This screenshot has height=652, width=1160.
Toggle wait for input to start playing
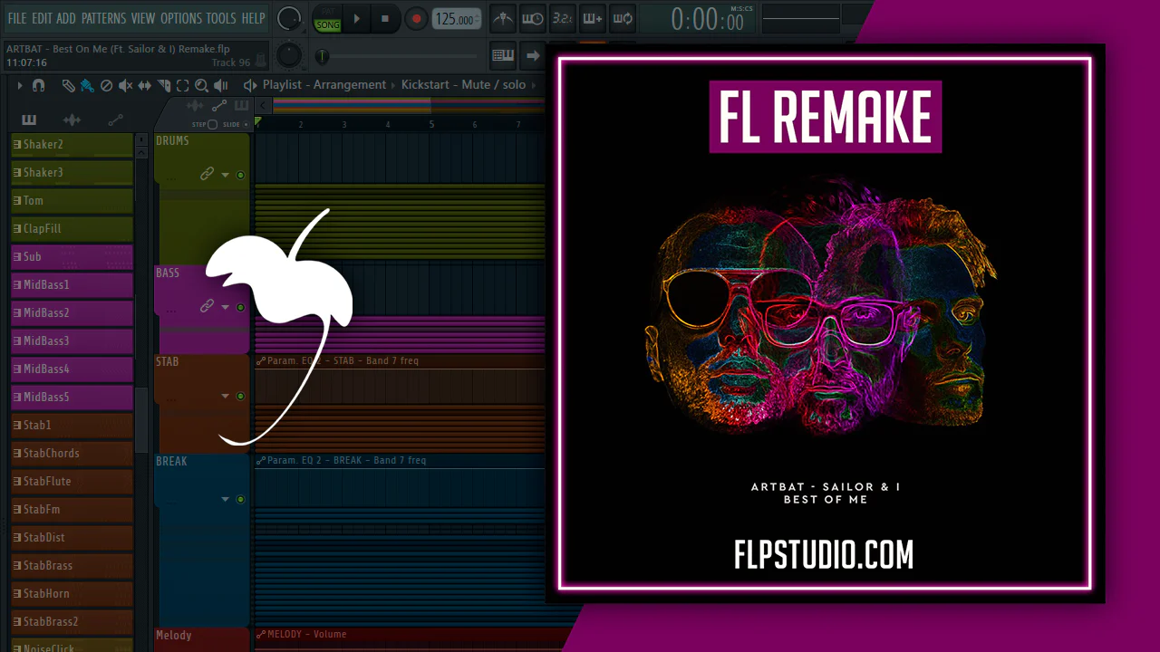(533, 18)
